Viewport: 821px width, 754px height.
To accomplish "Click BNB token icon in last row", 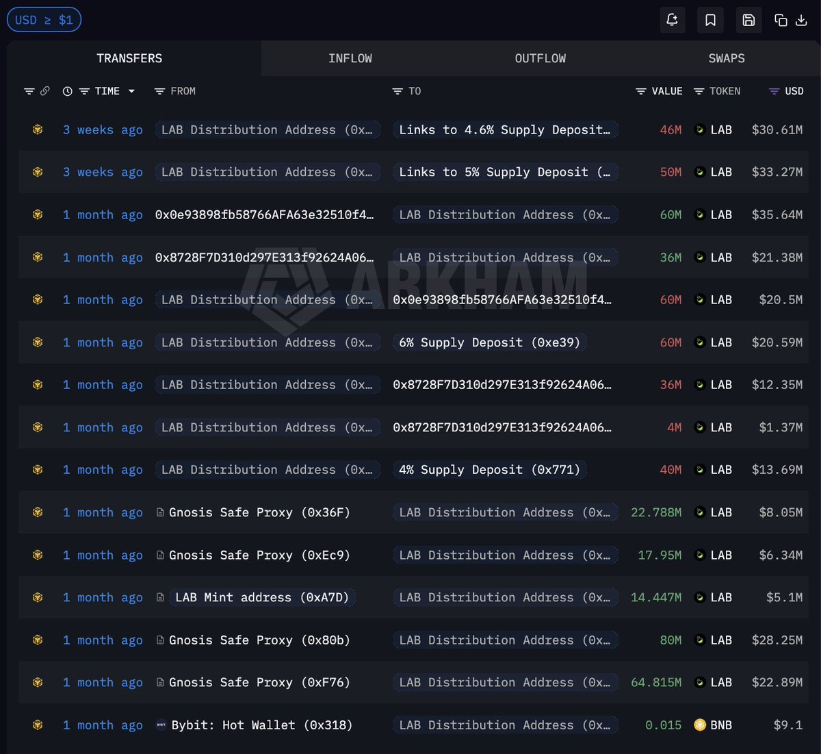I will (x=700, y=725).
